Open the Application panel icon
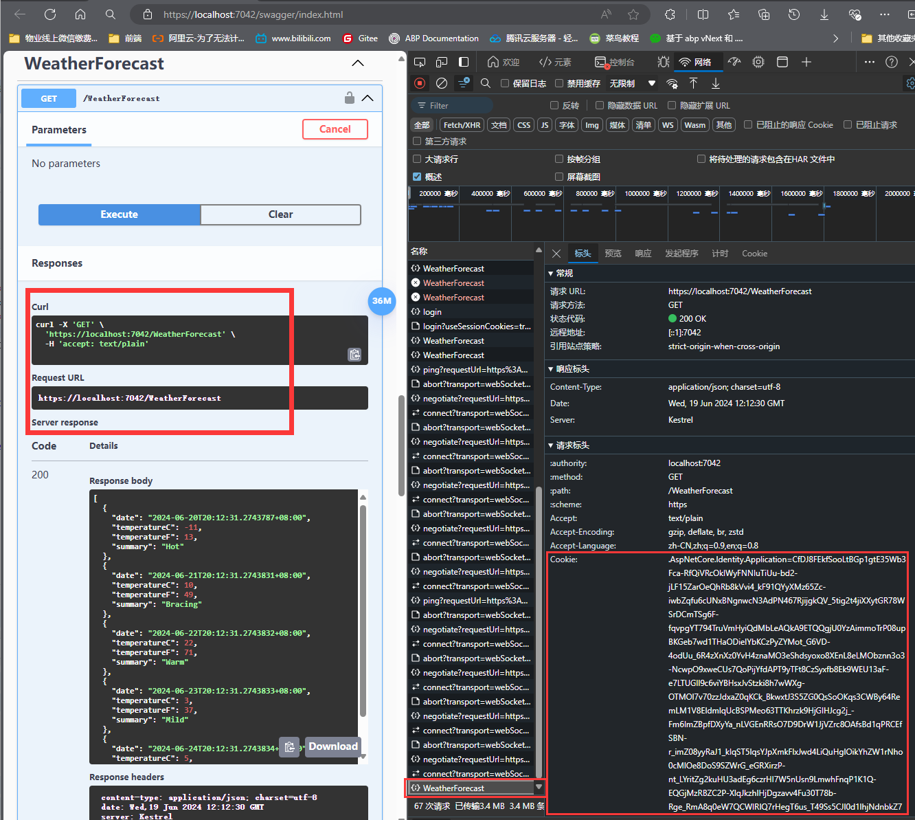915x820 pixels. (x=782, y=62)
